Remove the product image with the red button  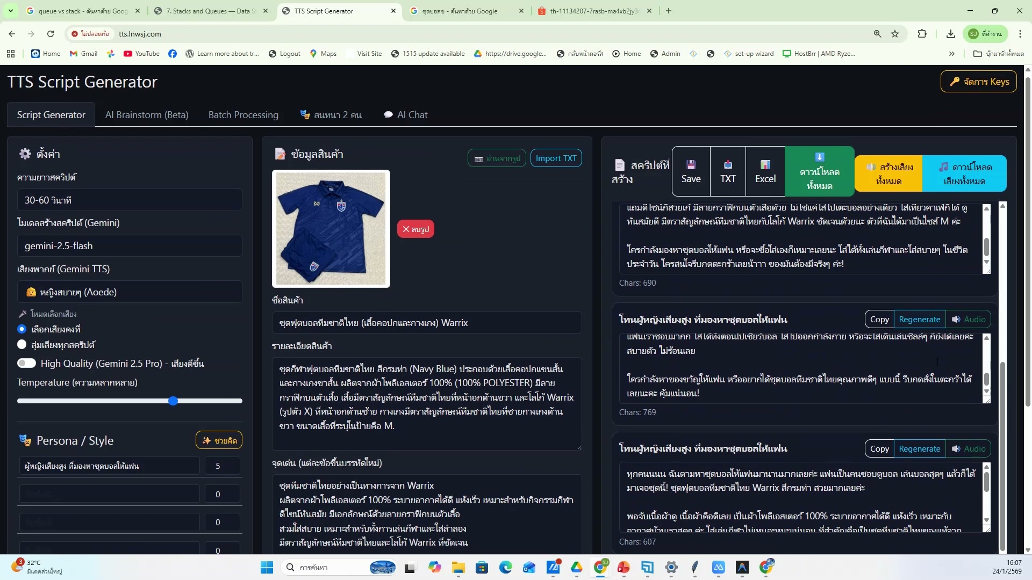tap(415, 229)
